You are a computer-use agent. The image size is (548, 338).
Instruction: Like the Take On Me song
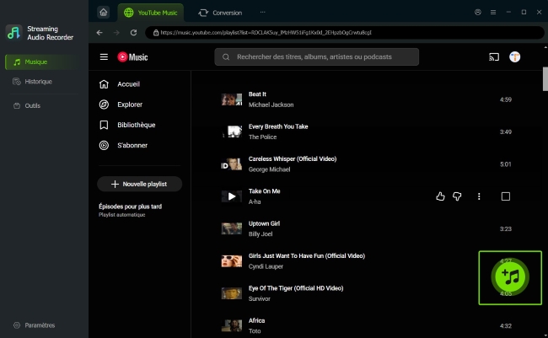[440, 196]
